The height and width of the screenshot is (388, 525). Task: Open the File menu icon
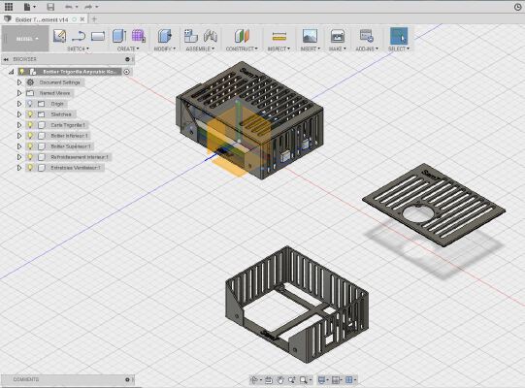click(28, 7)
